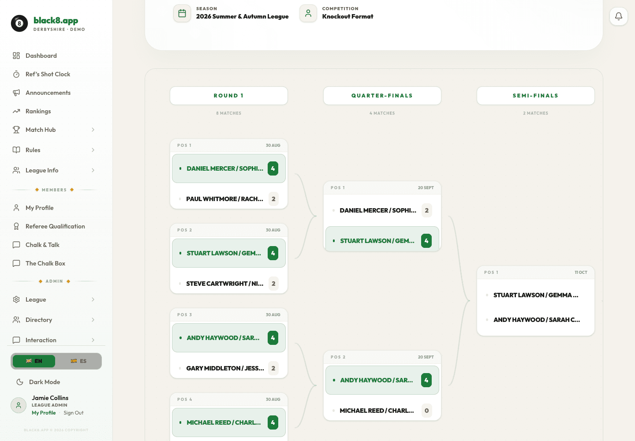The image size is (635, 441).
Task: Click the Chalk & Talk chat icon
Action: pos(16,245)
